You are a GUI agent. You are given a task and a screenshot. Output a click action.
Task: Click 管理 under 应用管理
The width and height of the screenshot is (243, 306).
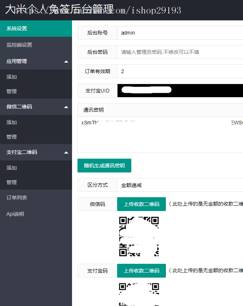click(x=36, y=91)
